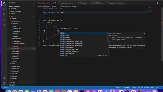Collapse the ZOMATO-CLONE project root
163x92 pixels.
tap(14, 6)
